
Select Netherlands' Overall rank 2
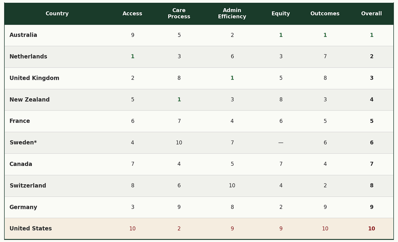pos(371,57)
